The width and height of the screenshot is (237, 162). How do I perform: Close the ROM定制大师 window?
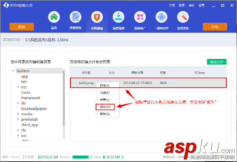coord(232,6)
